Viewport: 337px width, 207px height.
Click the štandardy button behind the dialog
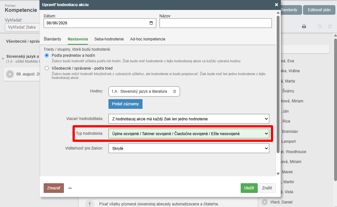[291, 10]
